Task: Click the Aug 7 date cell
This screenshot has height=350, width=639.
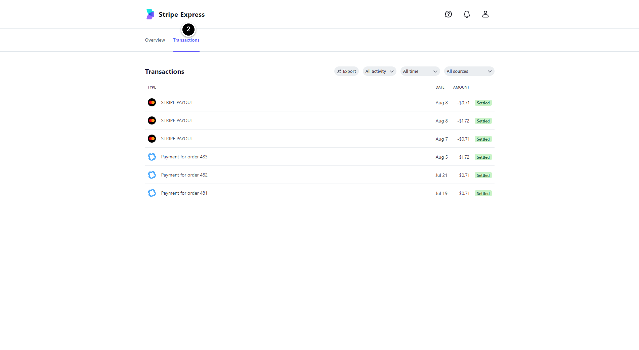Action: click(x=441, y=139)
